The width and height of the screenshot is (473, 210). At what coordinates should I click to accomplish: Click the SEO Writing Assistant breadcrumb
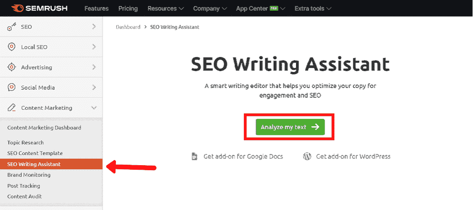(175, 27)
